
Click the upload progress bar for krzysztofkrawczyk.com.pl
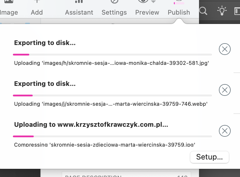[112, 136]
